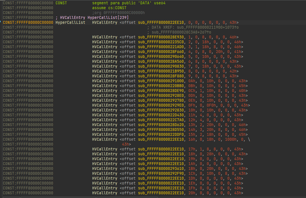
Task: Click the yellow CONST segment name
Action: click(x=61, y=3)
